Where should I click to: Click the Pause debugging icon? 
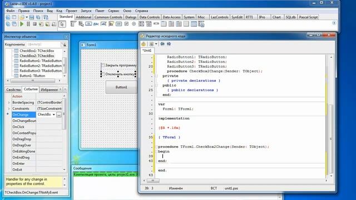pos(28,24)
